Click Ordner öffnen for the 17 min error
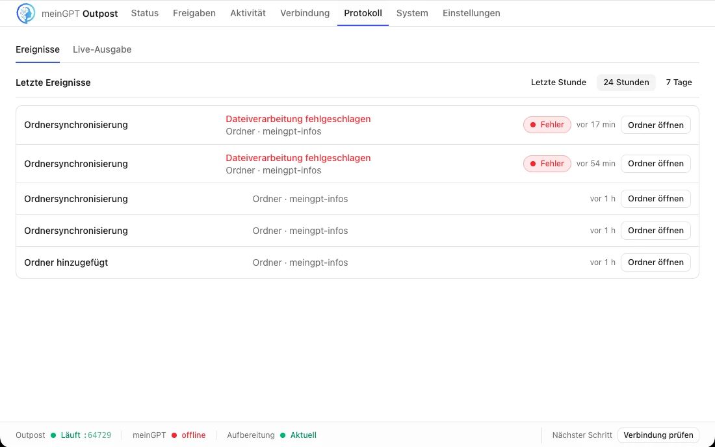The image size is (715, 447). pyautogui.click(x=656, y=125)
